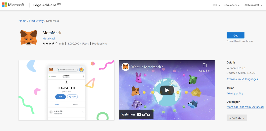Open the What is MetaMask? video title
Screen dimensions: 266x131
pos(147,67)
